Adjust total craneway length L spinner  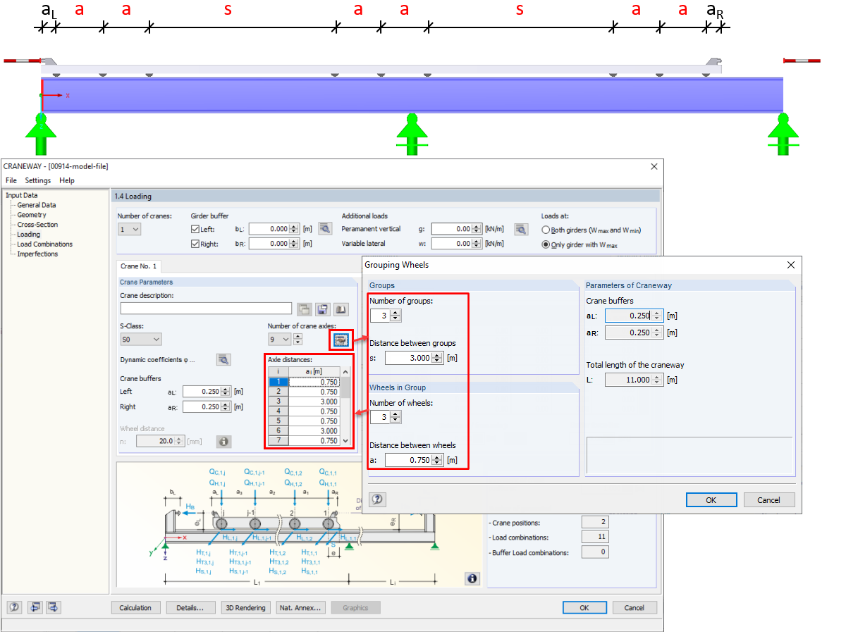(x=658, y=380)
